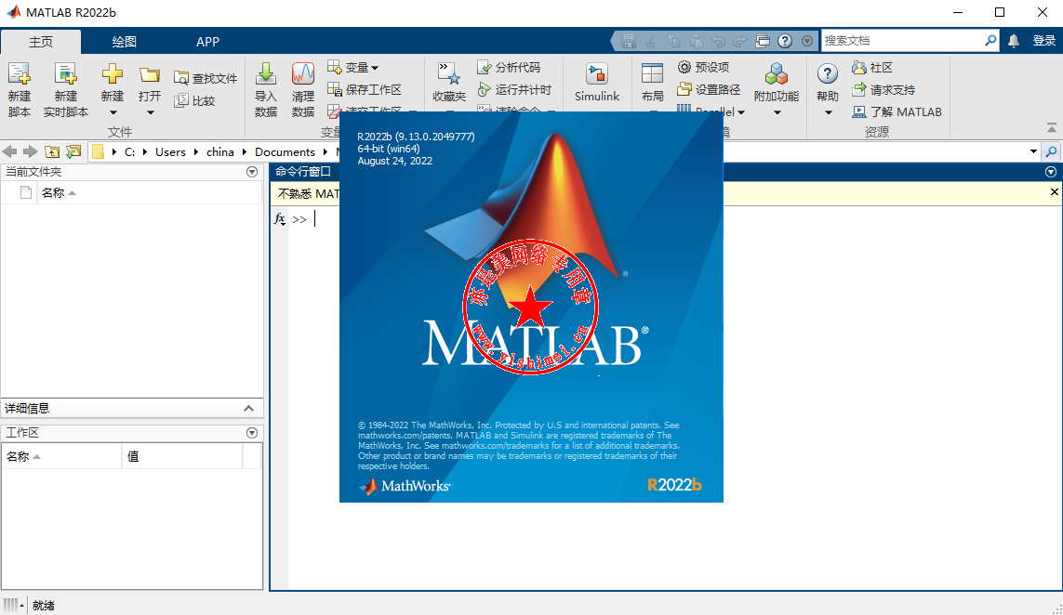The height and width of the screenshot is (615, 1063).
Task: Close the yellow getting-started banner
Action: pyautogui.click(x=1055, y=192)
